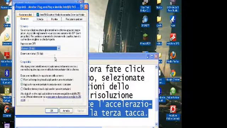Image resolution: width=227 pixels, height=128 pixels.
Task: Click the text window scrollbar down arrow
Action: pos(156,124)
